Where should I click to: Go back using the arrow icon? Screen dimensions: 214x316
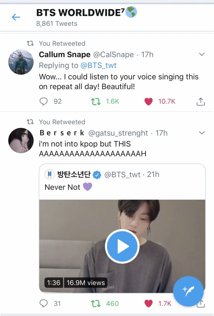(16, 17)
